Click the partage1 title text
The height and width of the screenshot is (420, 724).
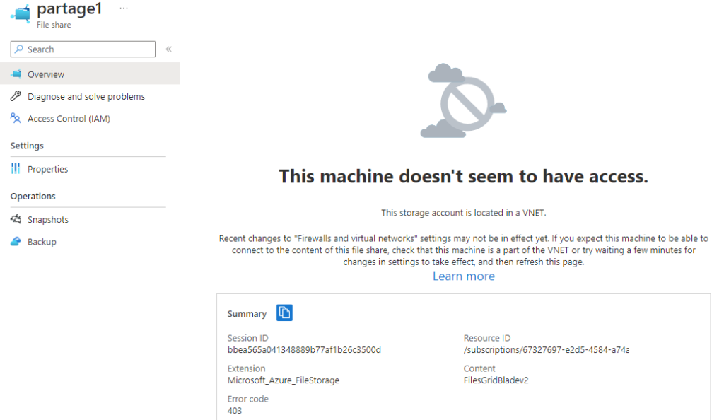pos(69,9)
